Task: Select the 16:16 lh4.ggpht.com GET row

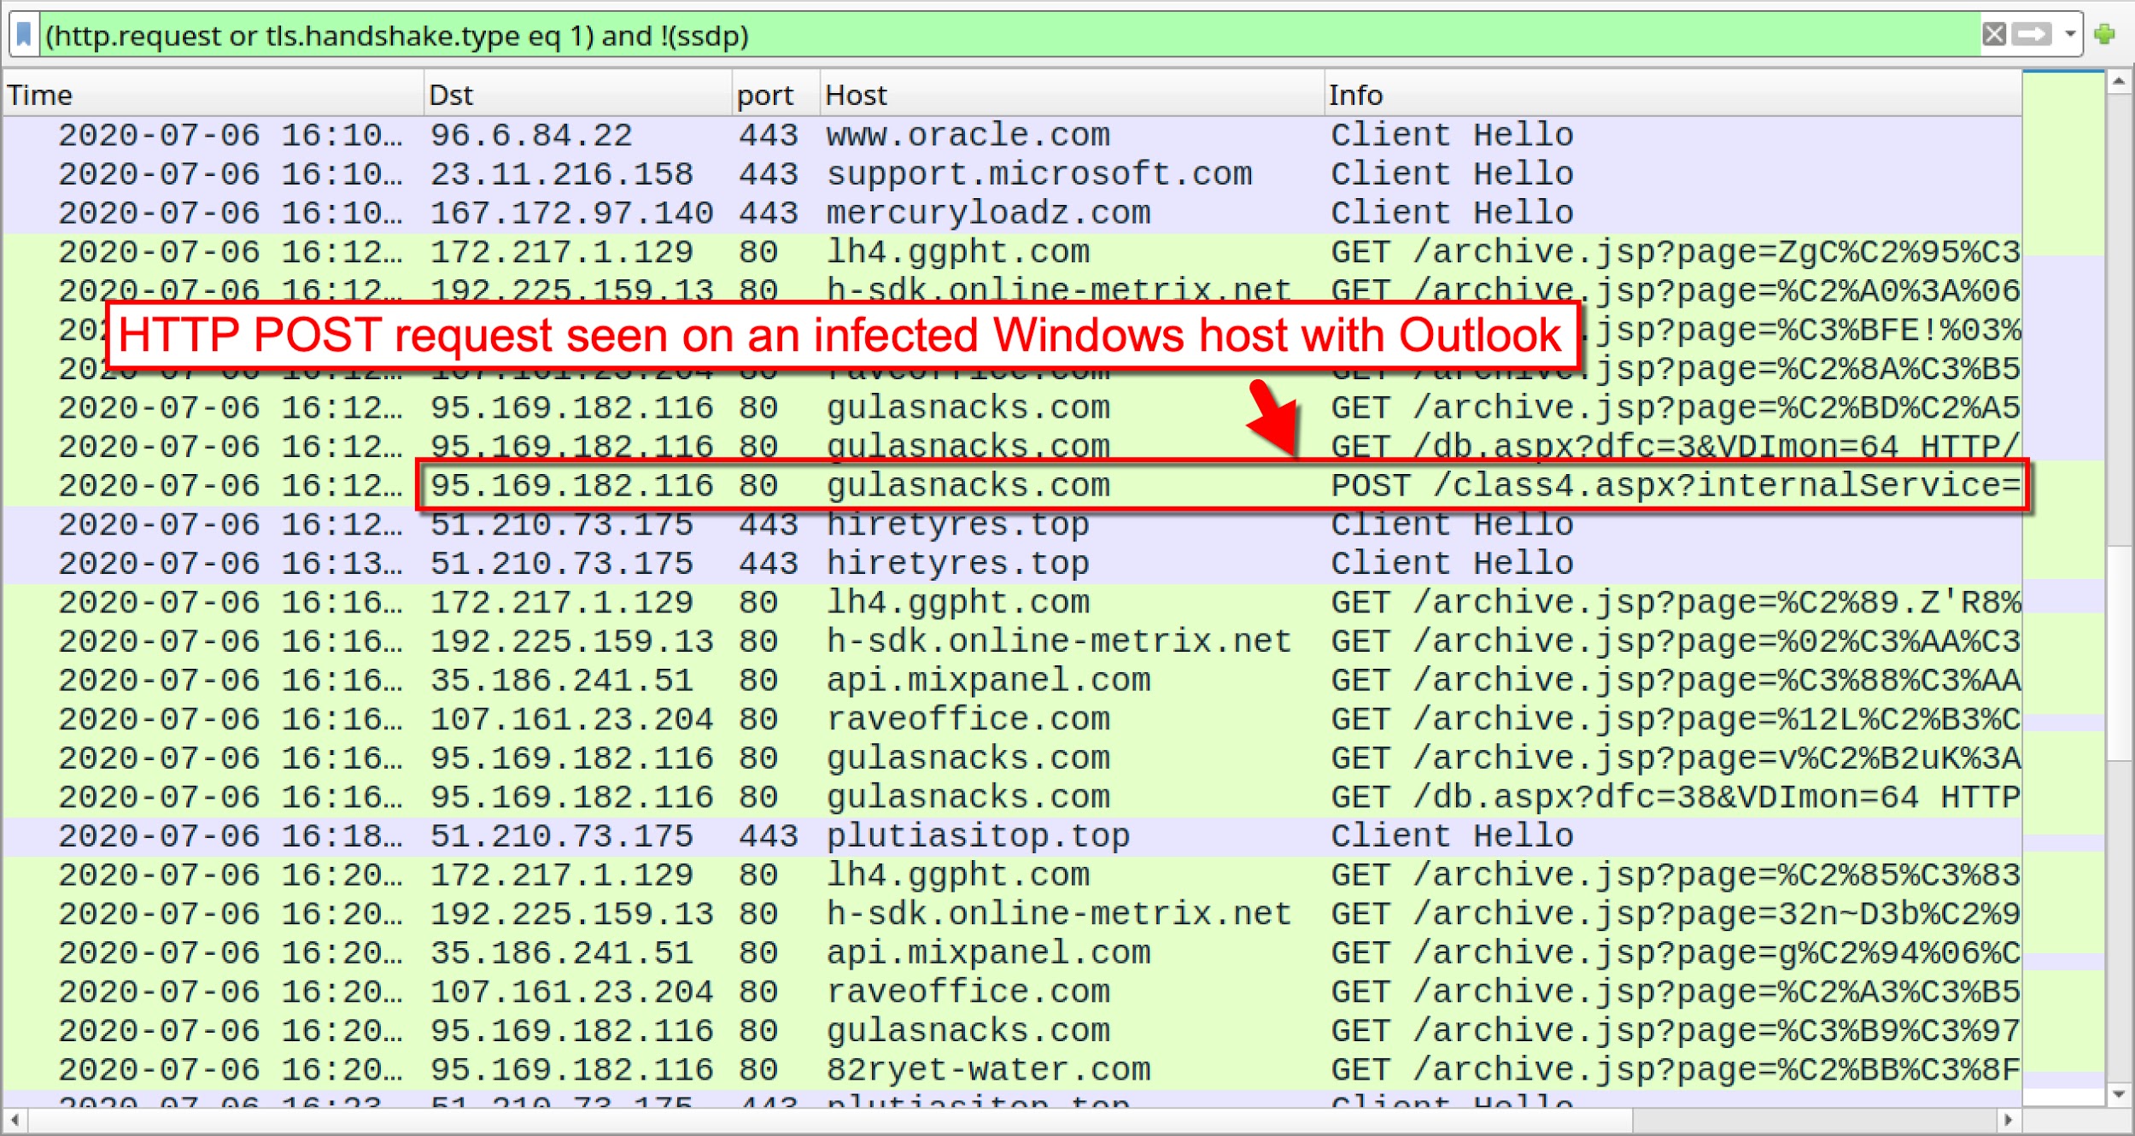Action: click(1012, 603)
